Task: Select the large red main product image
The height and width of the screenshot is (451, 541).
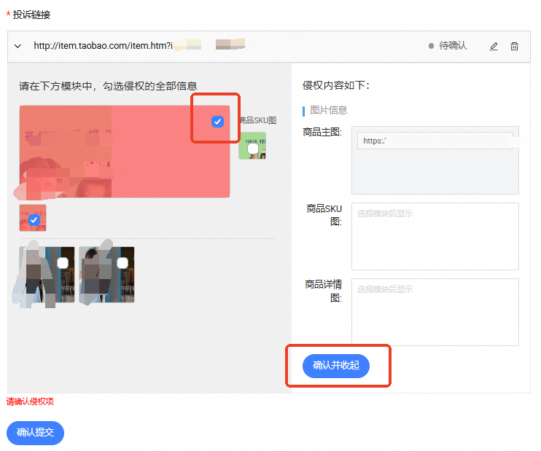Action: click(125, 152)
